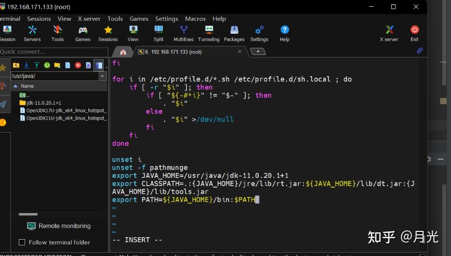Open the Terminal menu
This screenshot has width=451, height=256.
pos(10,19)
